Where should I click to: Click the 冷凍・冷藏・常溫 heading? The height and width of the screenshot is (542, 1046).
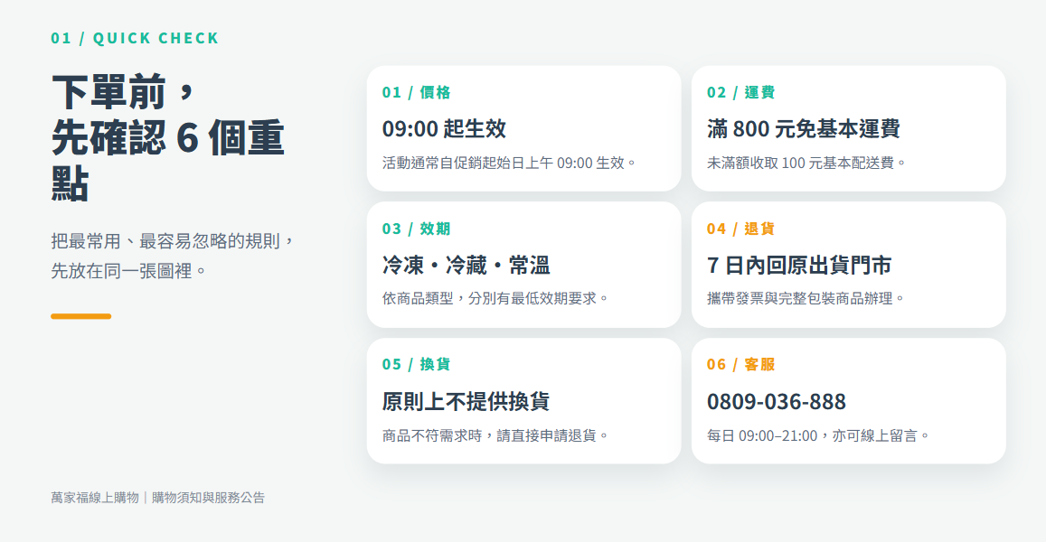tap(466, 266)
